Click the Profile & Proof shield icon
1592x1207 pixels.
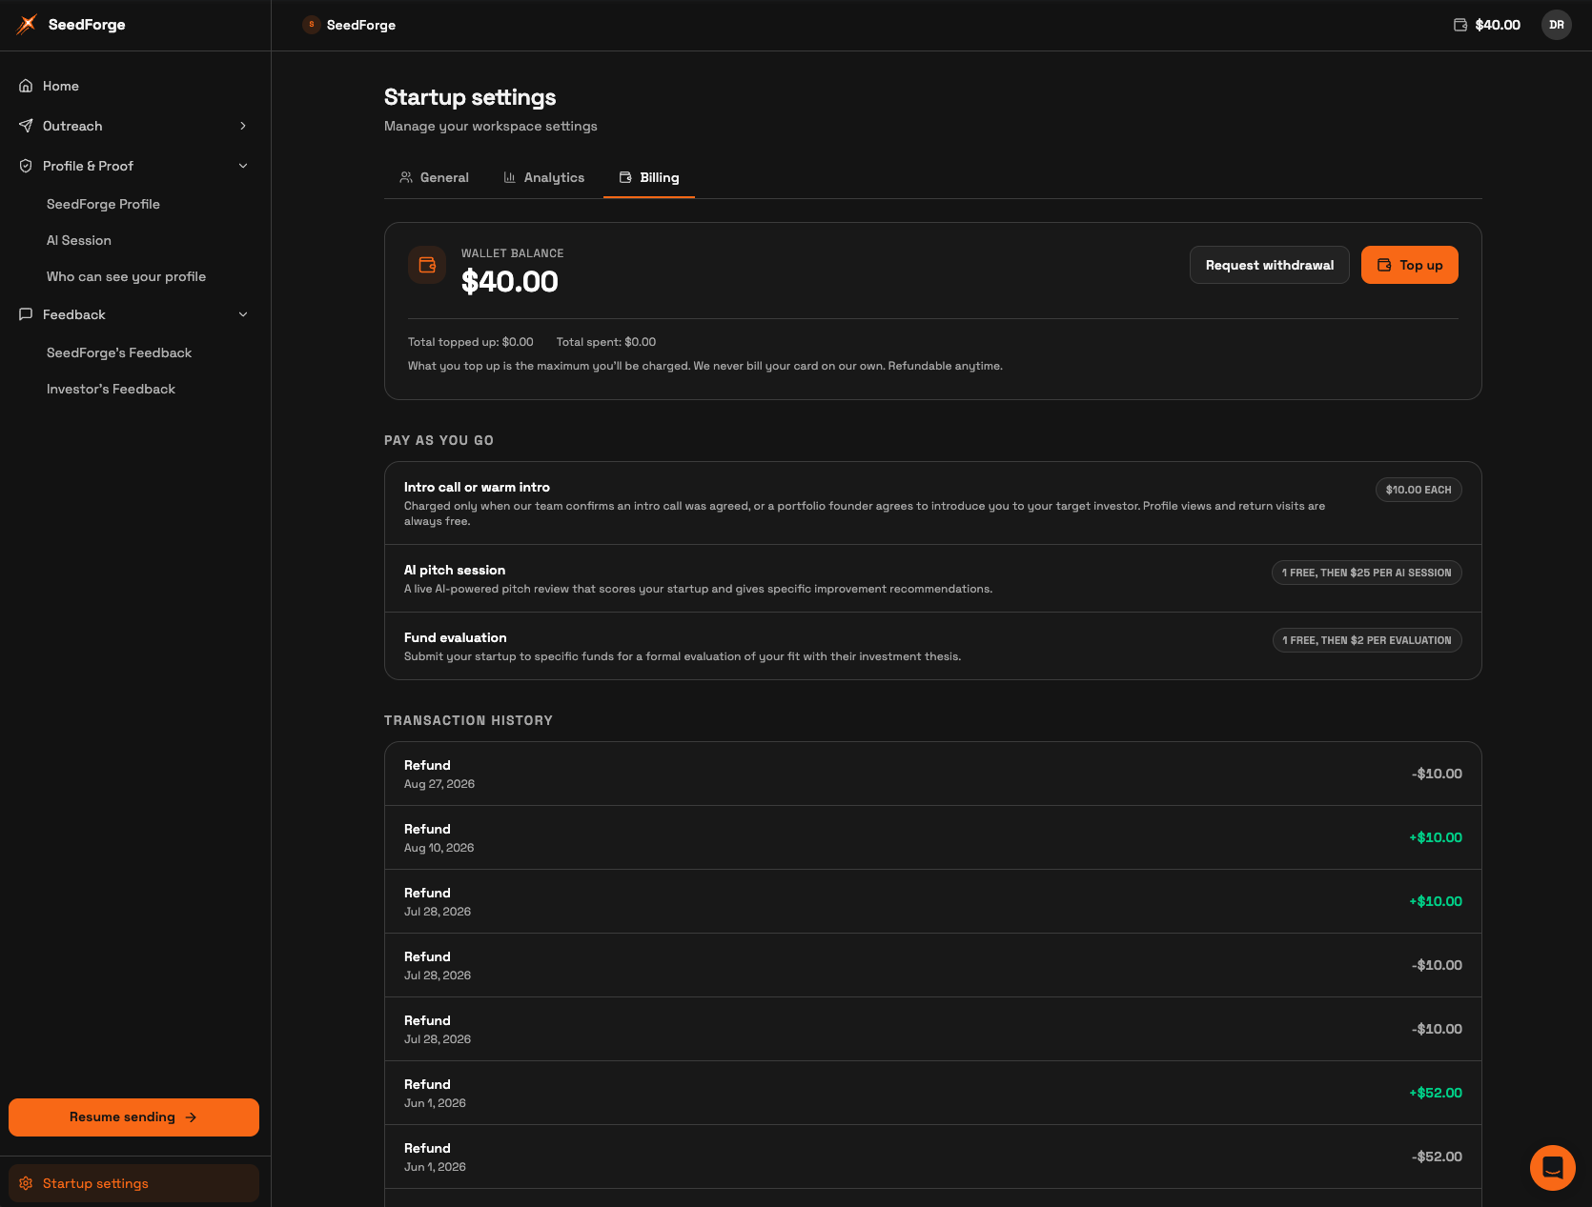tap(26, 166)
